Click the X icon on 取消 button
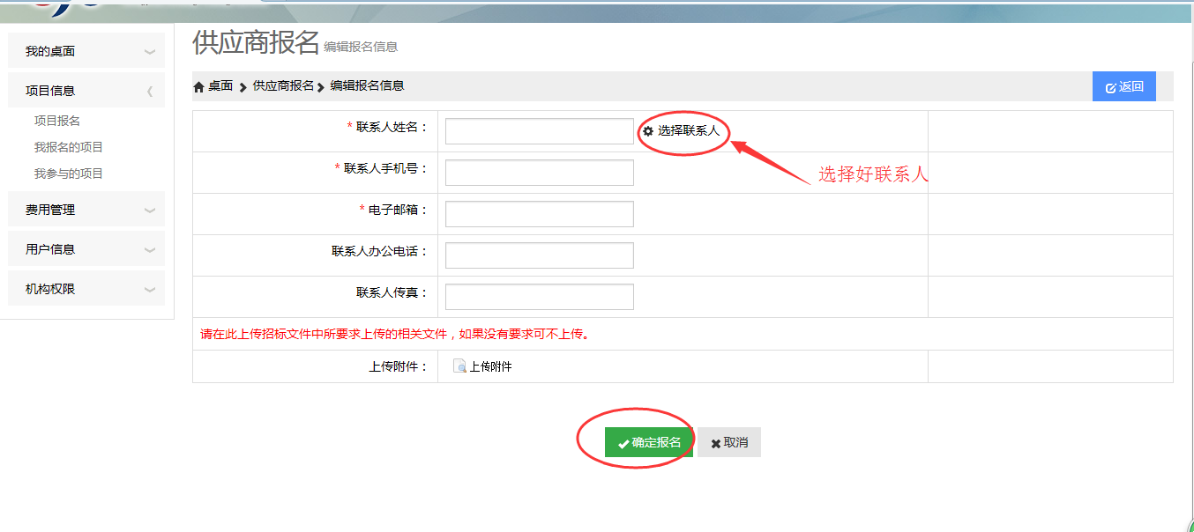Screen dimensions: 1194x532 715,443
